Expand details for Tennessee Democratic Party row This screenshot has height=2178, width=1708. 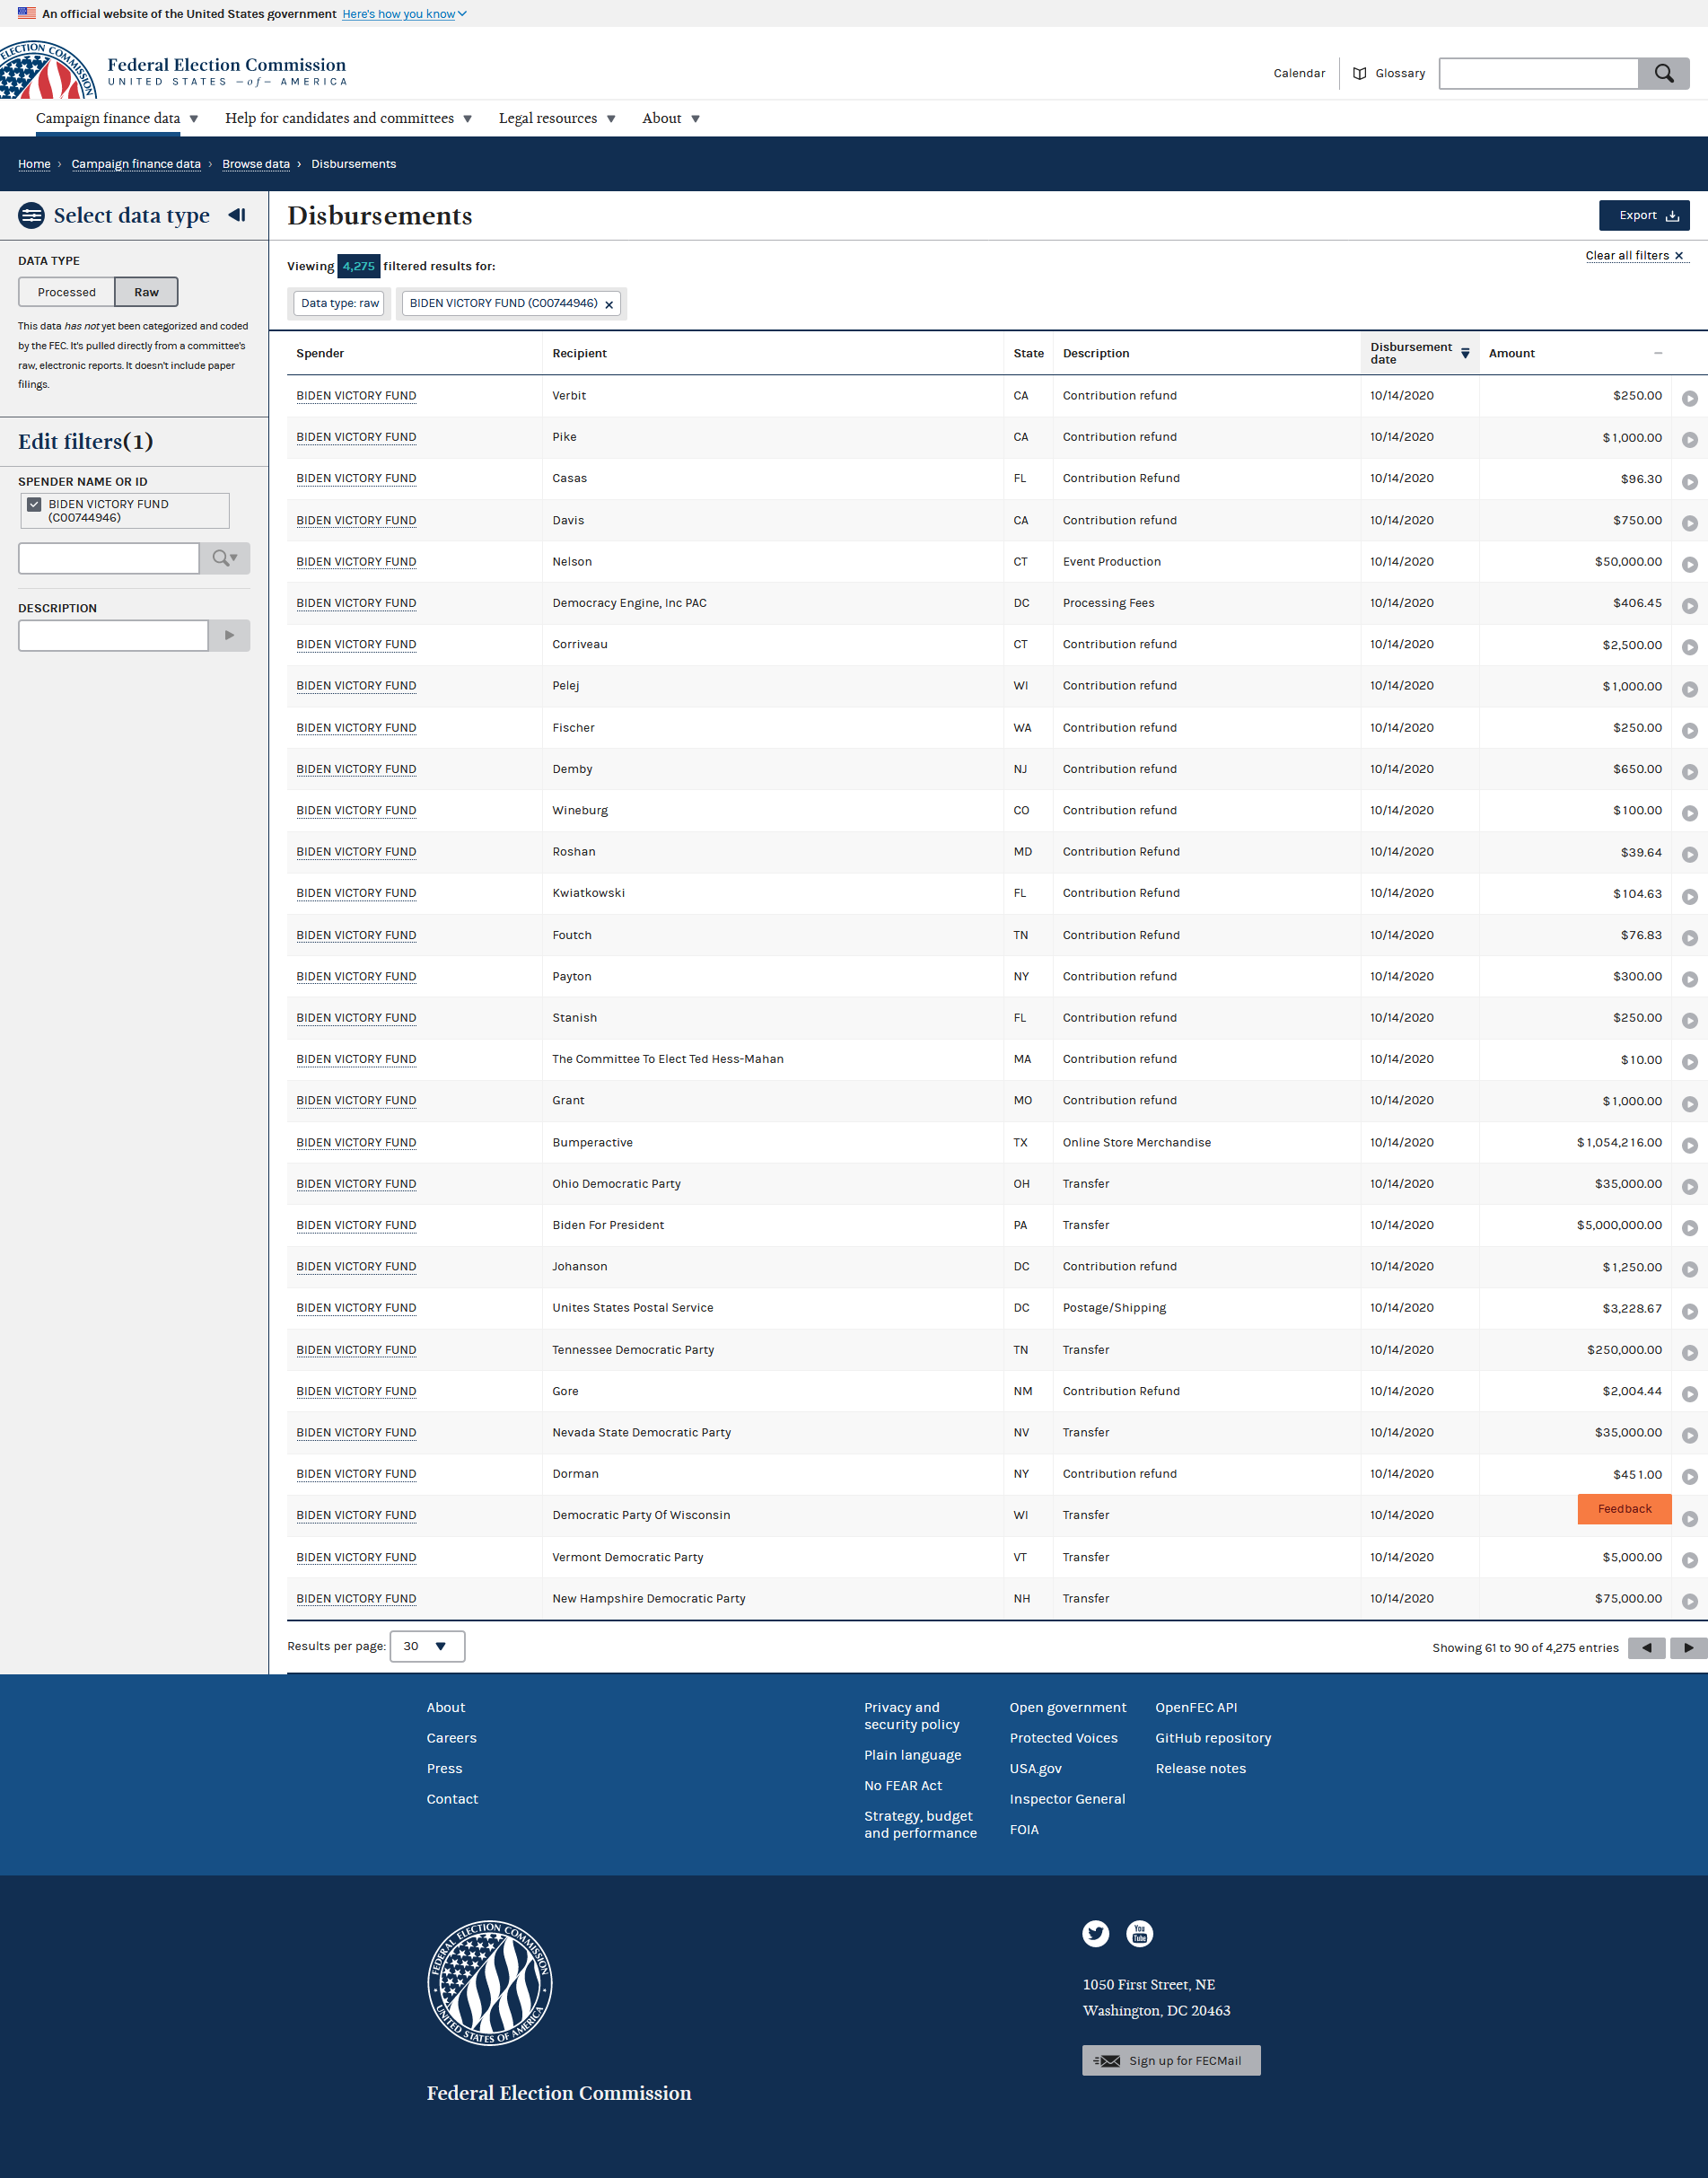click(x=1689, y=1352)
